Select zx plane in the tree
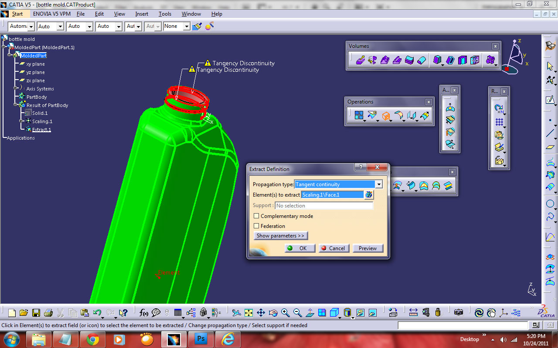 point(35,80)
